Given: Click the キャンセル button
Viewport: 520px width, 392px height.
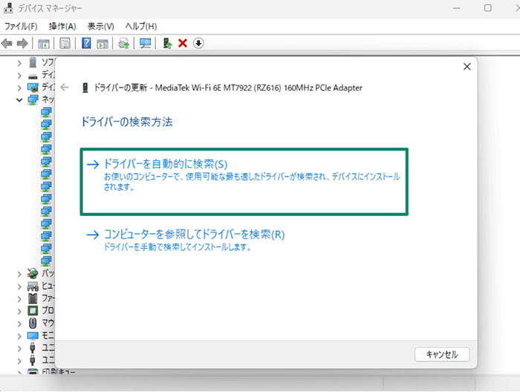Looking at the screenshot, I should pyautogui.click(x=442, y=355).
